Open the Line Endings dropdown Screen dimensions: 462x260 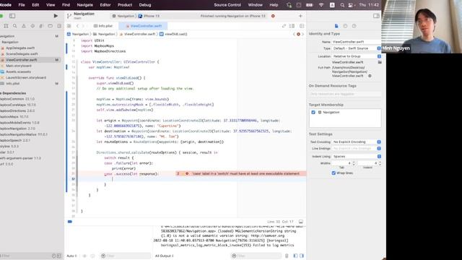[356, 149]
